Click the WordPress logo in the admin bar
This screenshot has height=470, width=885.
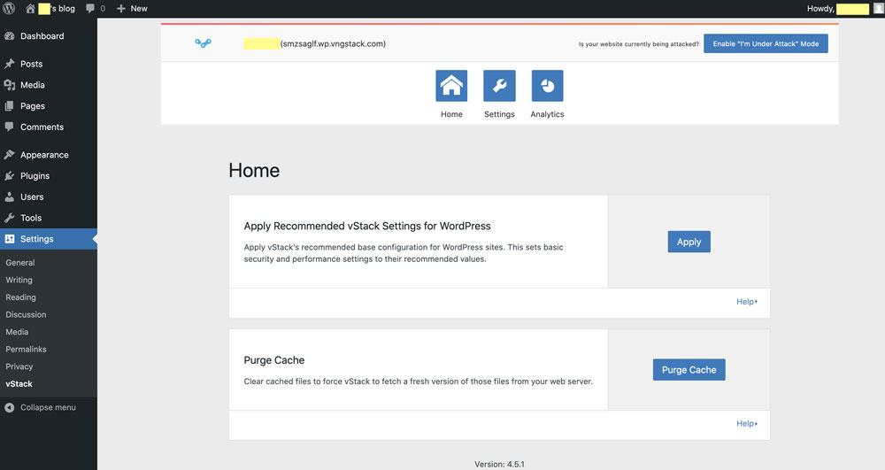tap(9, 9)
